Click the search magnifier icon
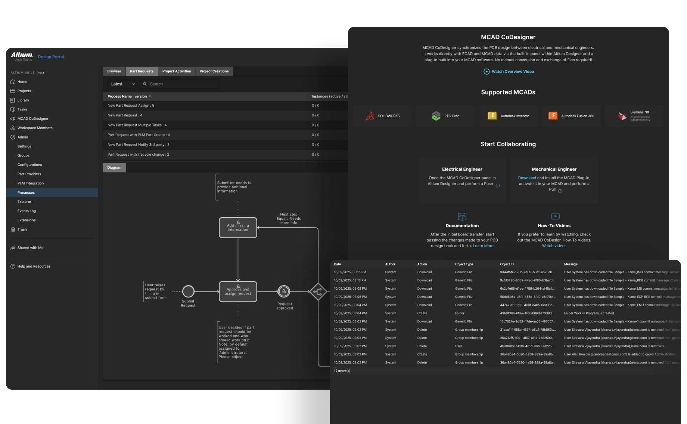The height and width of the screenshot is (424, 687). point(145,84)
